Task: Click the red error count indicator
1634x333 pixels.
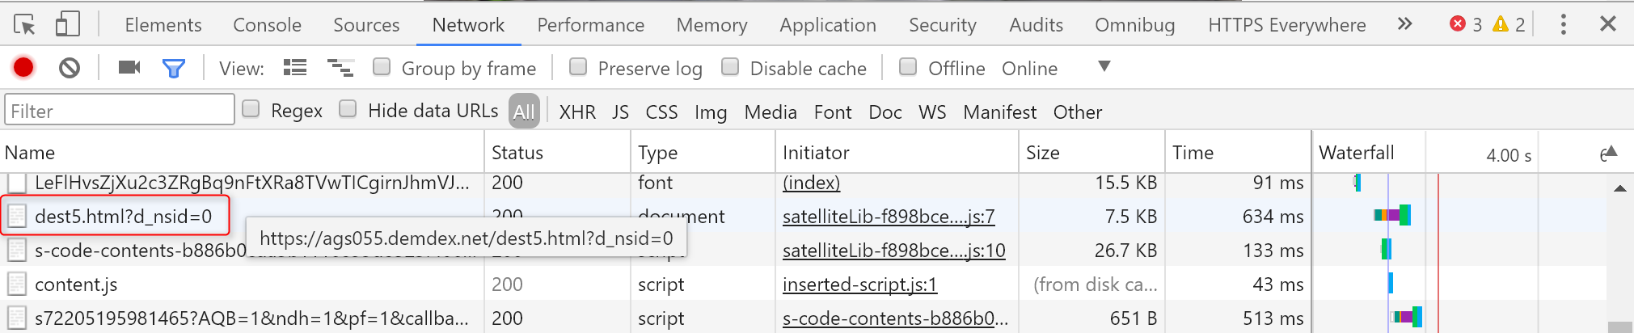Action: (x=1465, y=24)
